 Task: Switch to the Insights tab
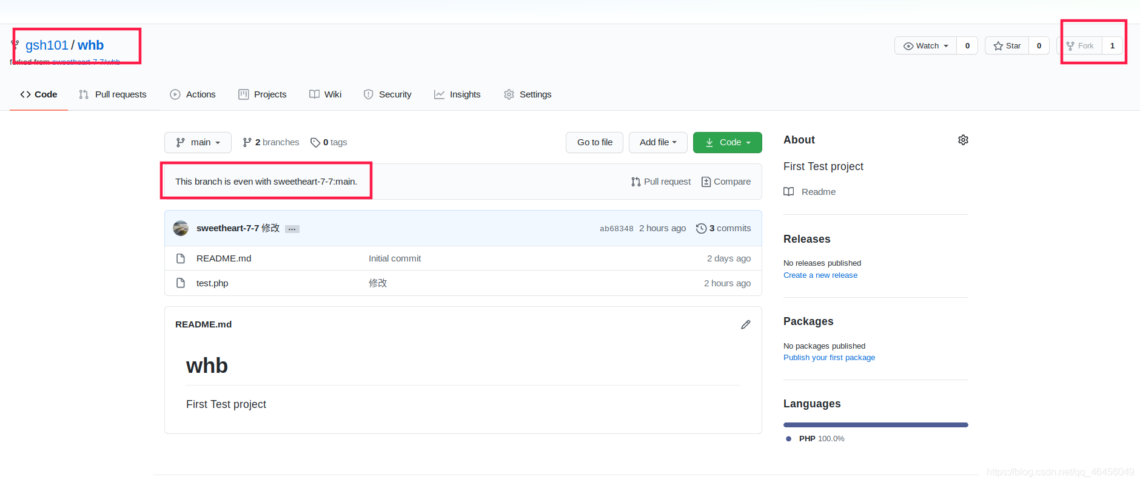pos(457,94)
